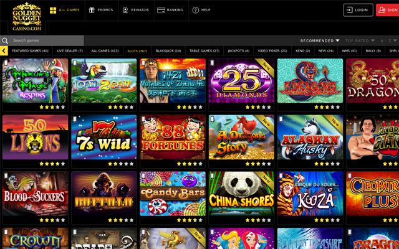Screen dimensions: 399x249
Task: Click the Golden Nugget Casino logo
Action: [27, 17]
